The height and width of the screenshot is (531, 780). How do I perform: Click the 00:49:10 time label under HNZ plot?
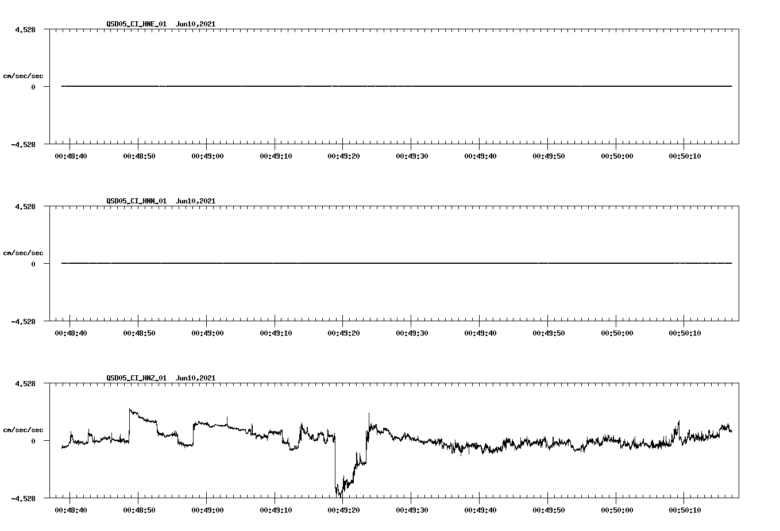click(276, 510)
